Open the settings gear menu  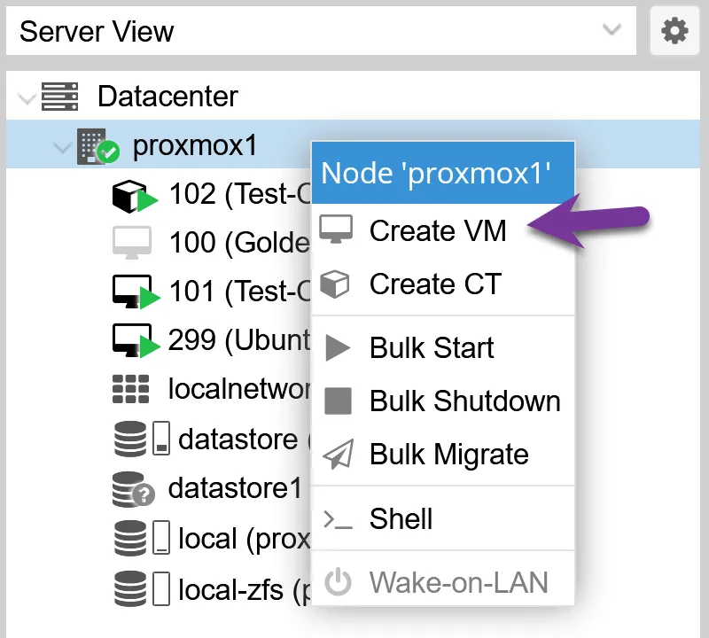point(674,32)
